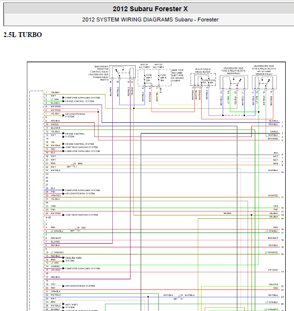Click Cruise Control System beside pin 3 LT GRN
Image resolution: width=294 pixels, height=311 pixels.
(x=80, y=101)
